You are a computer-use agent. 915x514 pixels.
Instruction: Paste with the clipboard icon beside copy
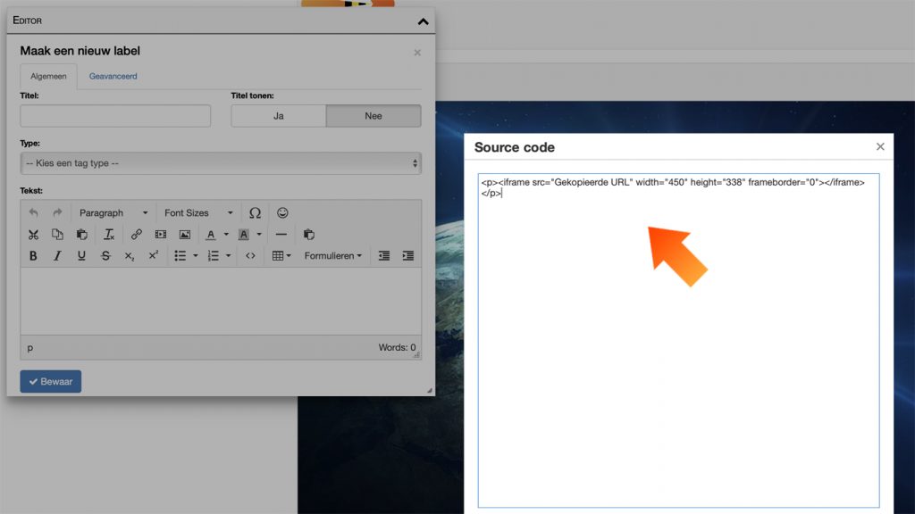[x=81, y=235]
